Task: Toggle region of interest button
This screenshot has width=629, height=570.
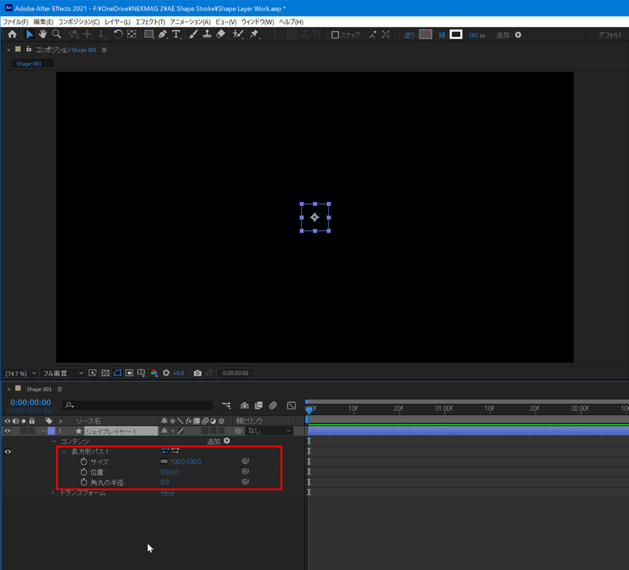Action: [x=129, y=373]
